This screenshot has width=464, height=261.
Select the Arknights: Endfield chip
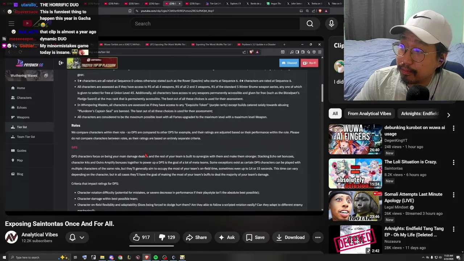(419, 113)
